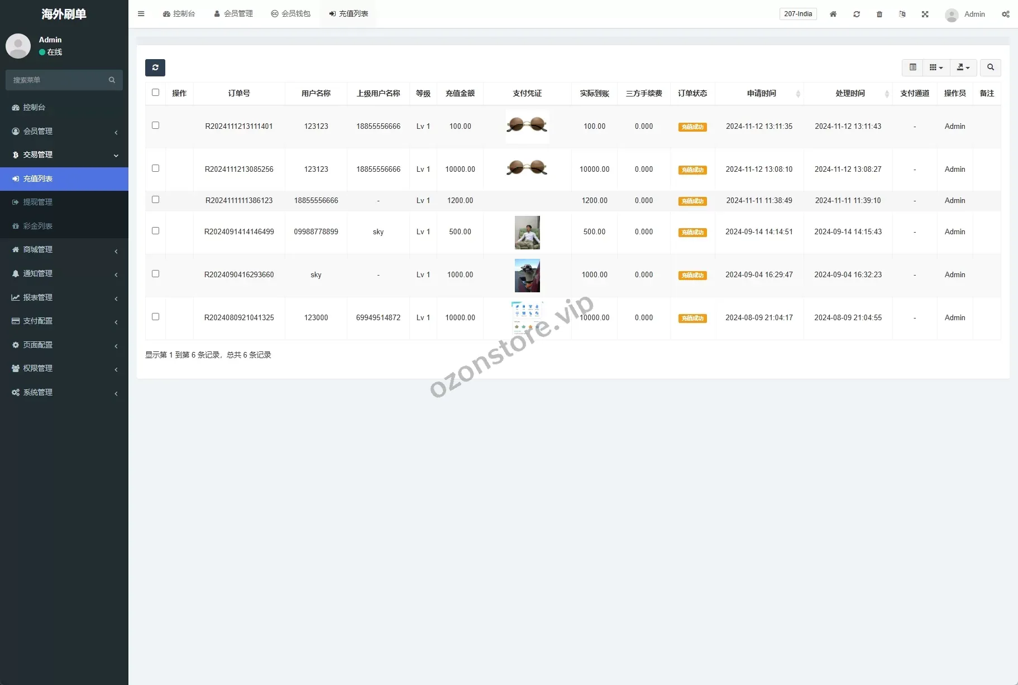This screenshot has height=685, width=1018.
Task: Check the select-all checkbox in table header
Action: pyautogui.click(x=155, y=93)
